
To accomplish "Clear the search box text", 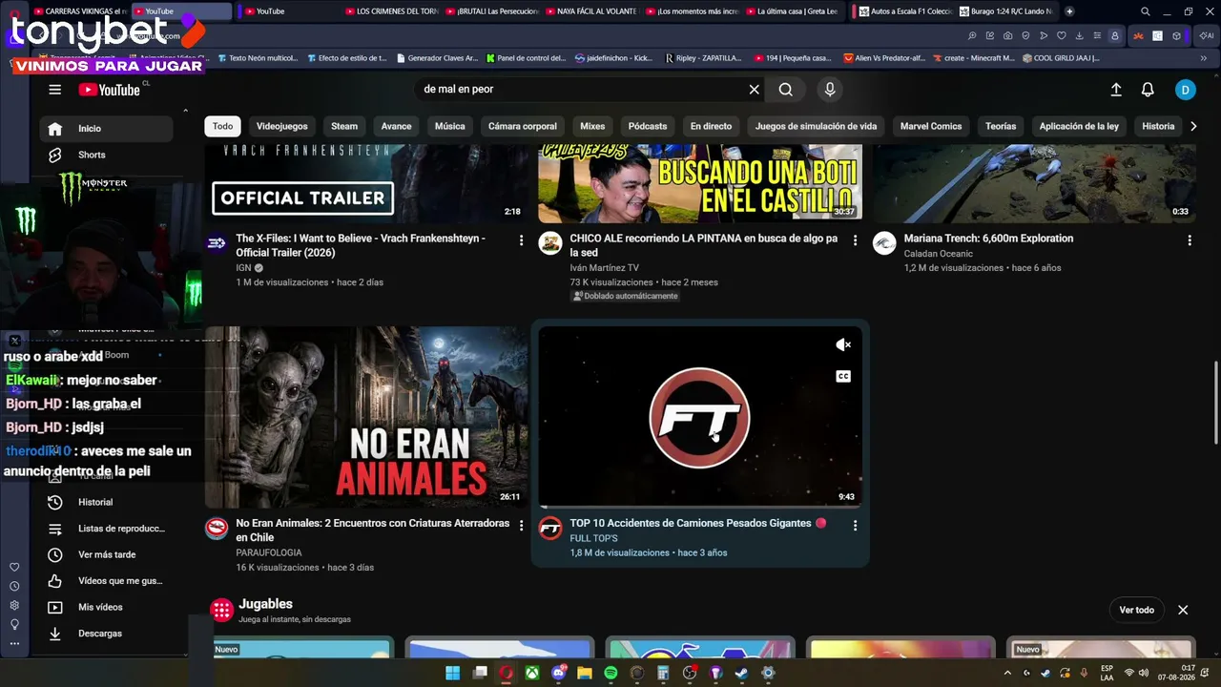I will (754, 90).
